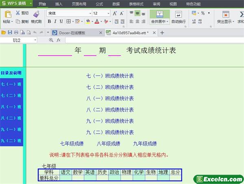Click the draw border table-pencil icon

(x=77, y=21)
